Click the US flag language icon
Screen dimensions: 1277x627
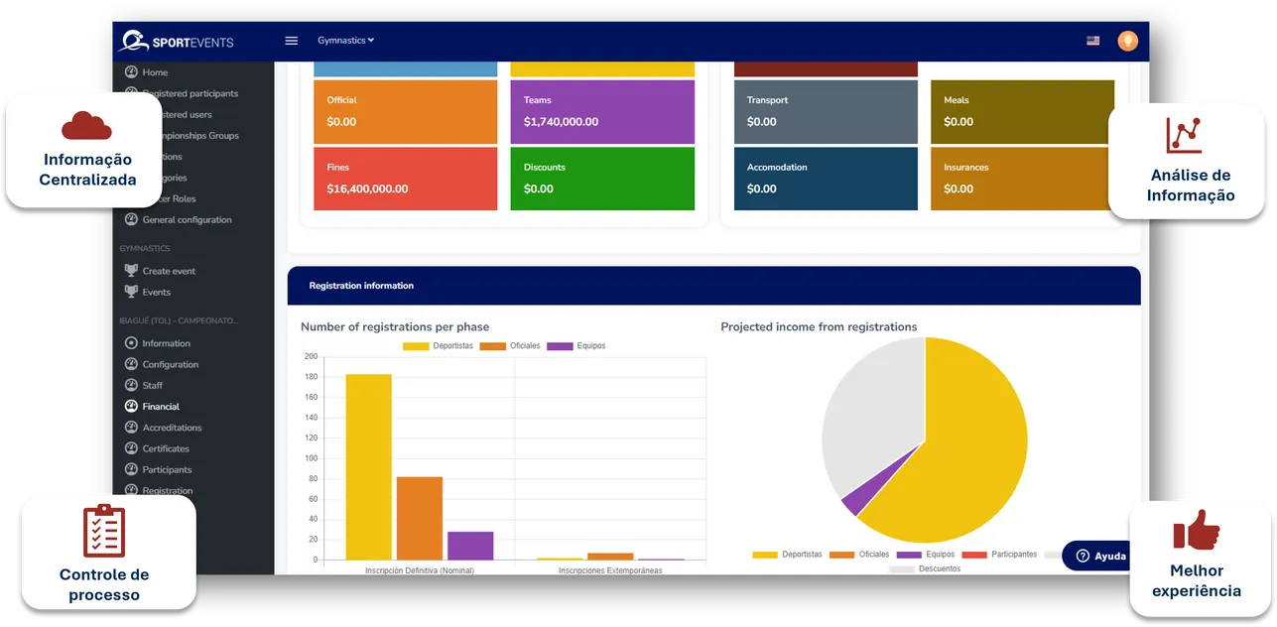tap(1092, 41)
